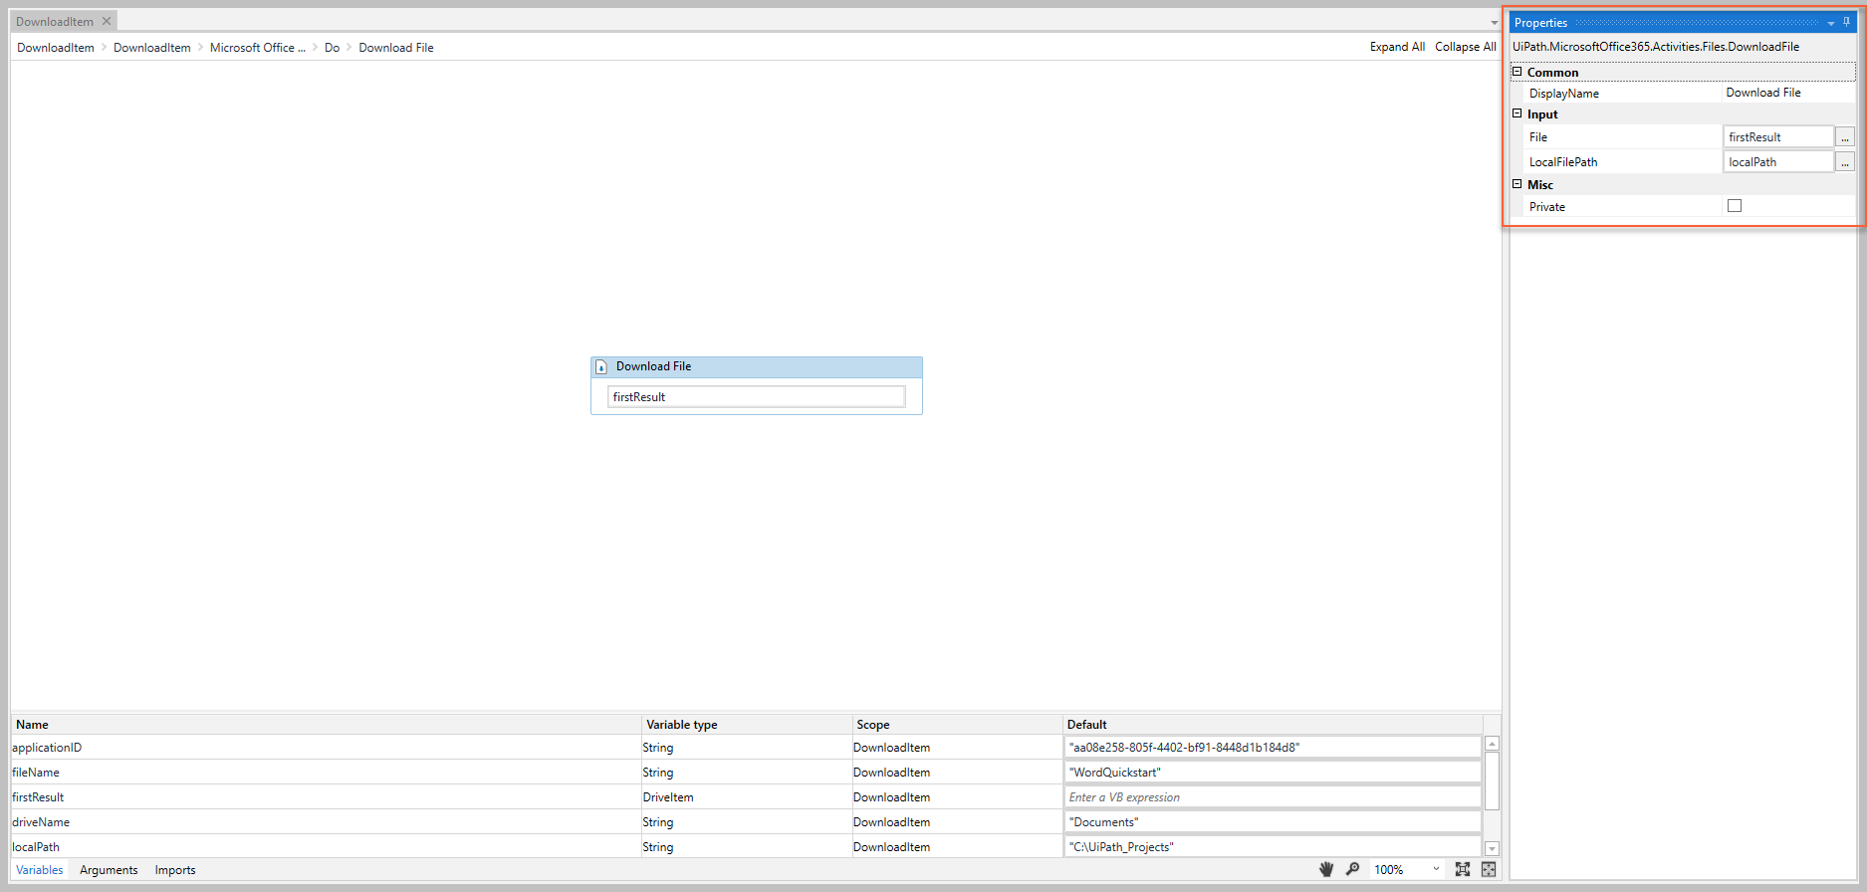This screenshot has height=892, width=1867.
Task: Click the variables scrollbar thumb
Action: [1492, 781]
